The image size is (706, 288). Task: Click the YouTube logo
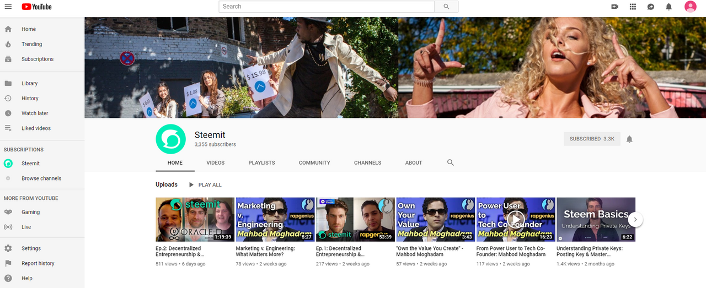coord(37,7)
